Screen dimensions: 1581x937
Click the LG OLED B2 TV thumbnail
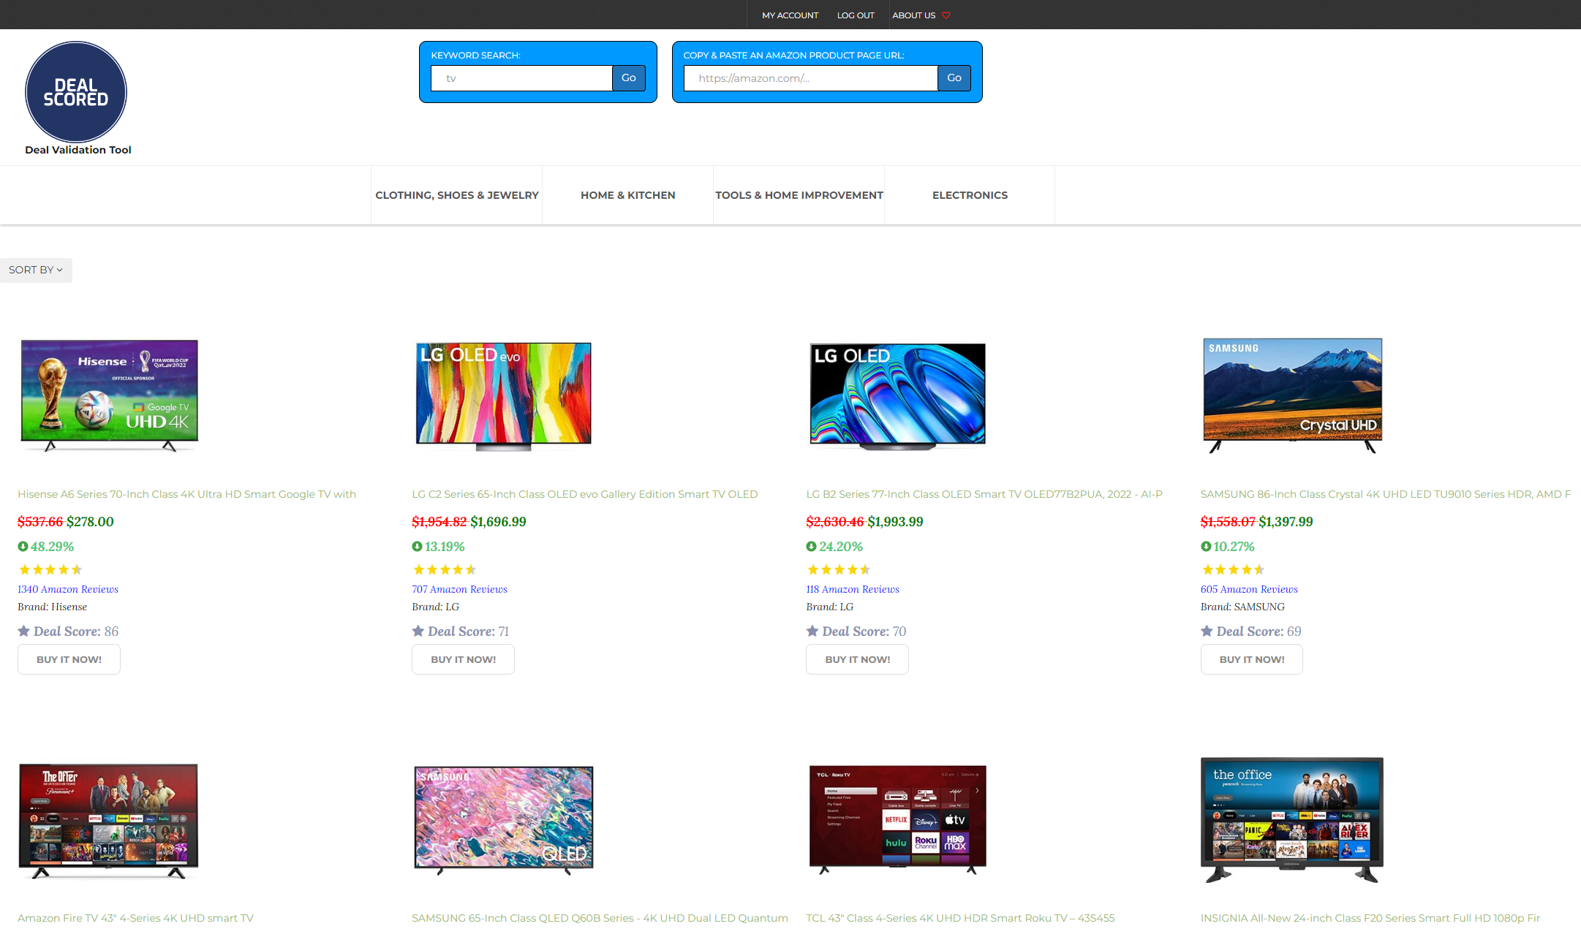pyautogui.click(x=897, y=395)
